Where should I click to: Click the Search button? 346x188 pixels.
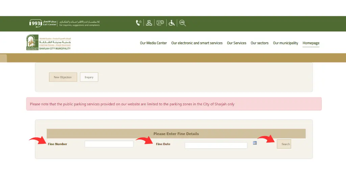(x=284, y=144)
